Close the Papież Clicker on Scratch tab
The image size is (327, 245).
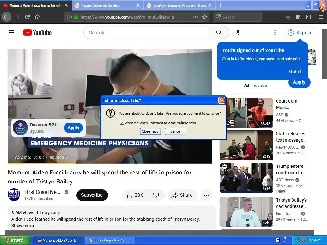tap(138, 5)
